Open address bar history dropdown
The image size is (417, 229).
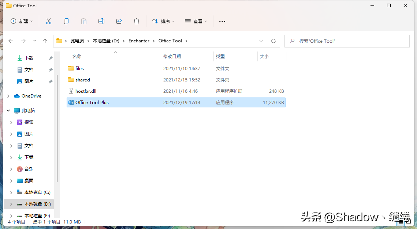coord(261,41)
